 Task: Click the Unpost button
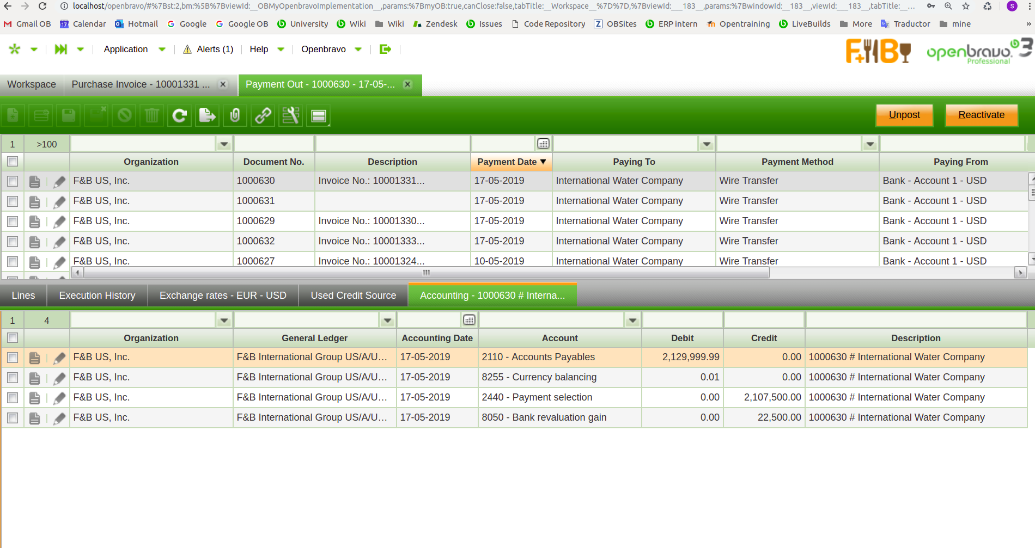point(904,115)
